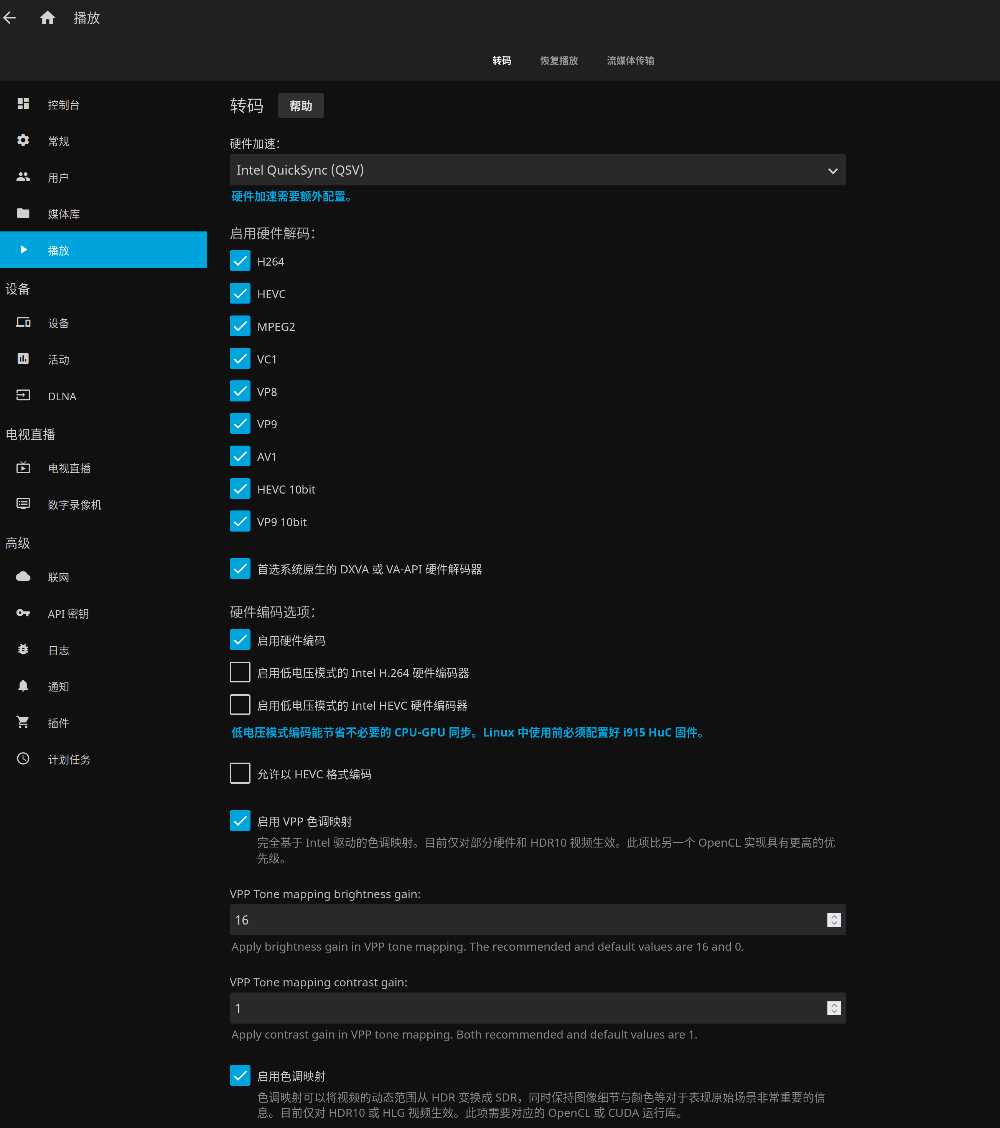Open the home page icon
1000x1128 pixels.
coord(48,18)
